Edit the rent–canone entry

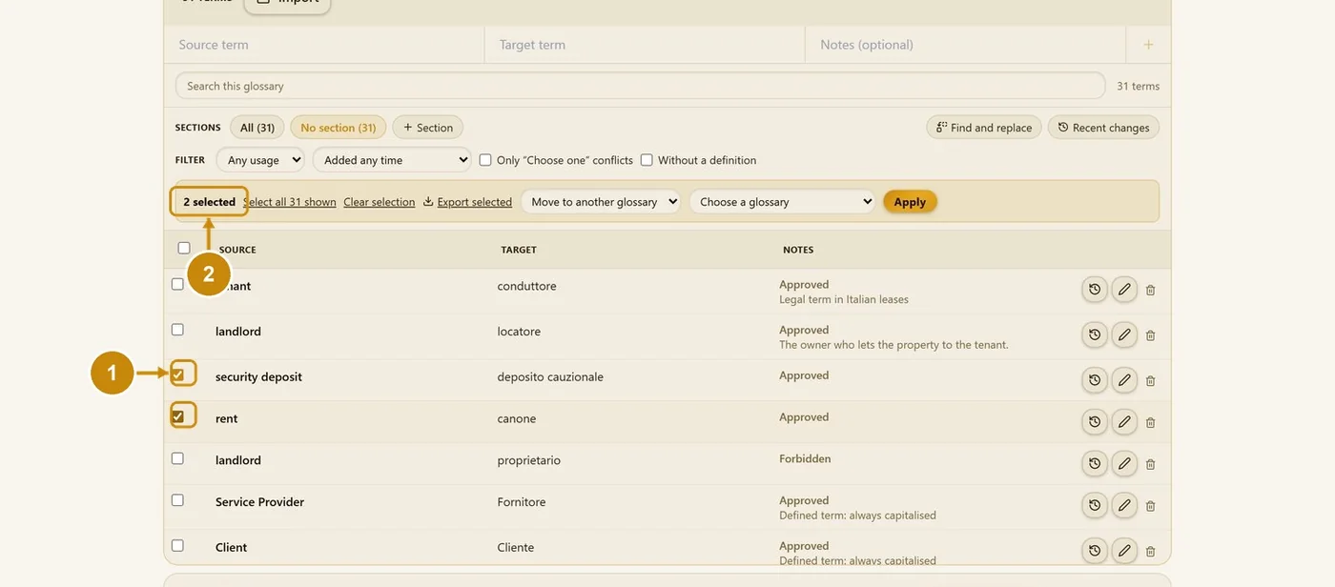(x=1124, y=422)
